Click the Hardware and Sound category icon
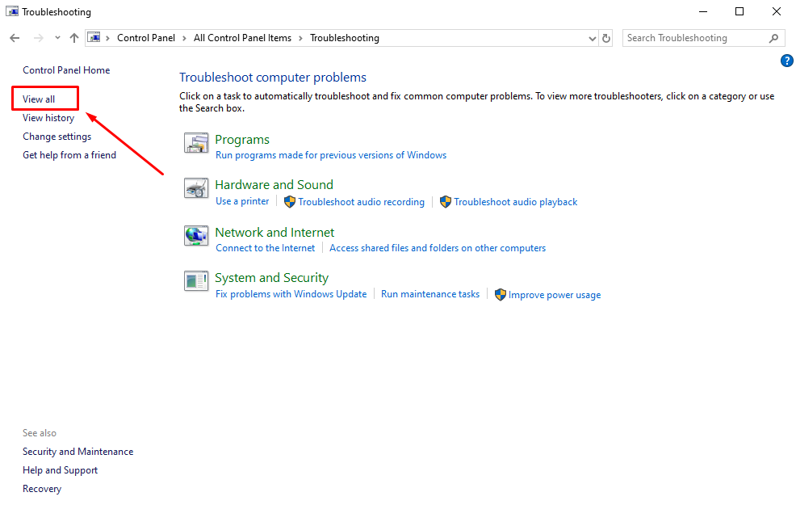The height and width of the screenshot is (505, 796). [196, 188]
